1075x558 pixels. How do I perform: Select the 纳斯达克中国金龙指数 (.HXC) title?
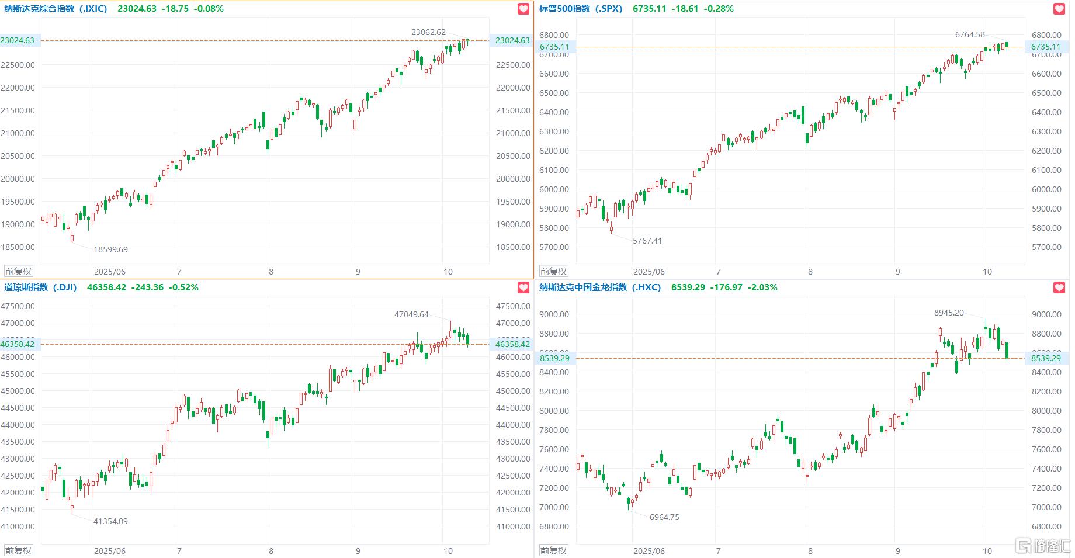coord(600,287)
